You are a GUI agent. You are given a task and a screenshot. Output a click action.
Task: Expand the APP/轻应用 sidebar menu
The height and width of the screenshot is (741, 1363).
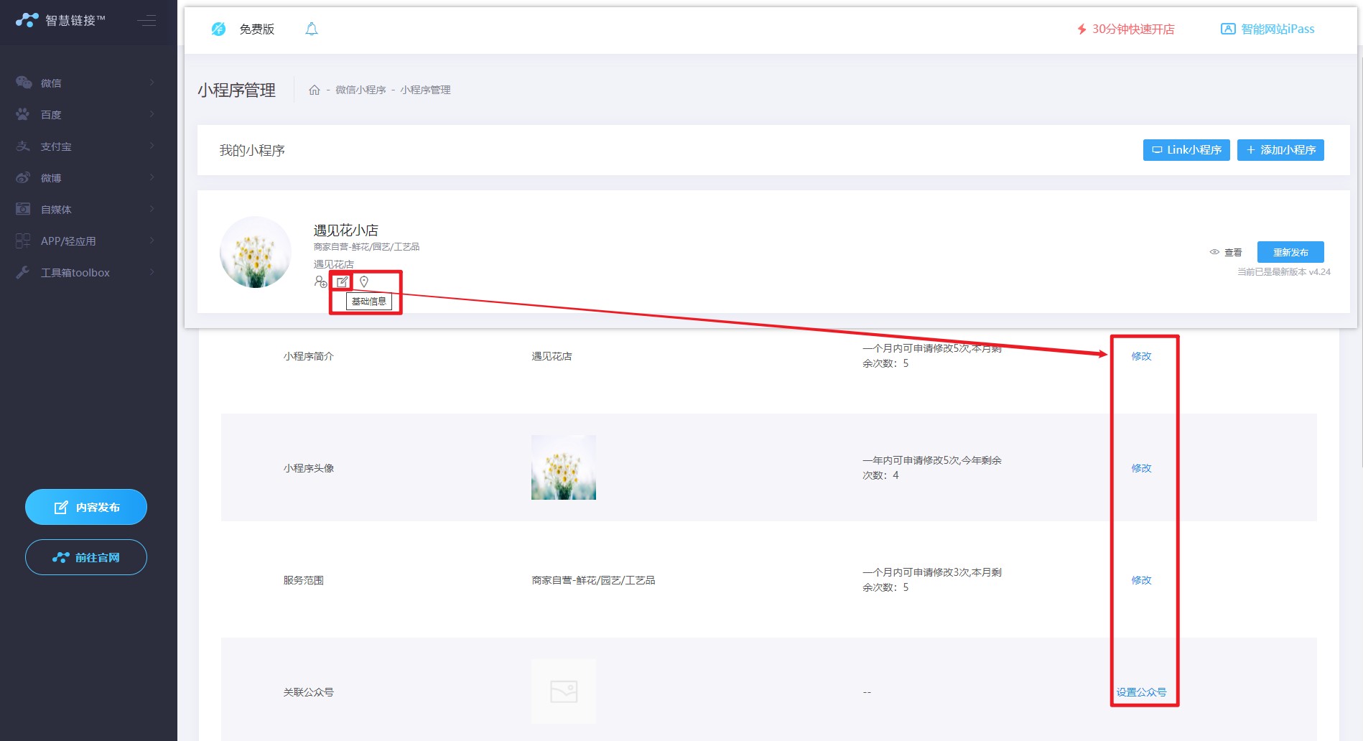(x=22, y=241)
